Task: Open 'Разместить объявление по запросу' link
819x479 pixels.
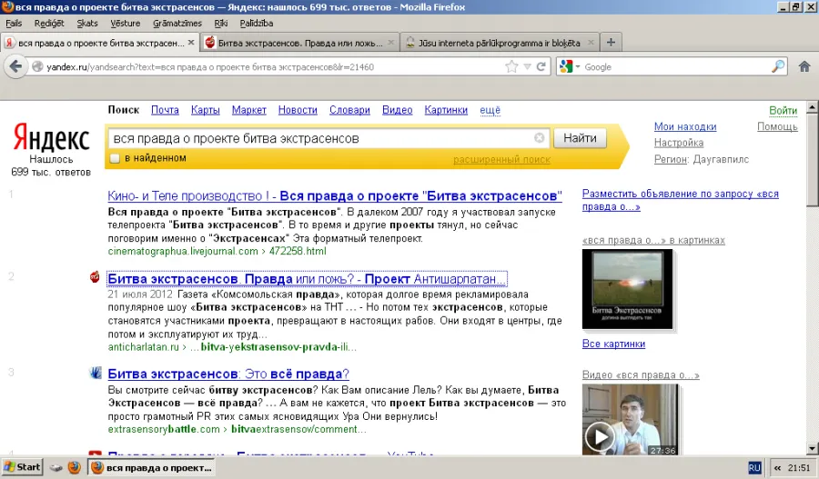Action: 680,200
